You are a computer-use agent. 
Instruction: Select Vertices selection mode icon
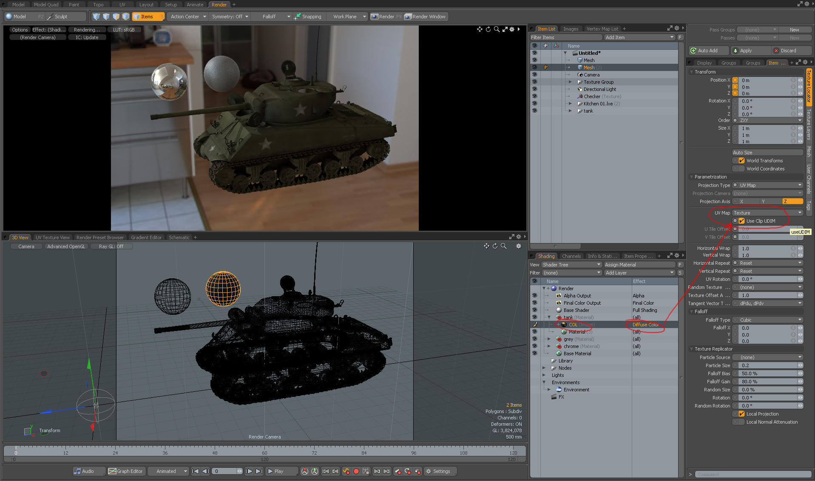click(97, 17)
